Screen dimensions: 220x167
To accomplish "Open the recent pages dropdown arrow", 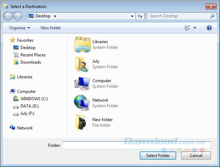I will click(25, 16).
